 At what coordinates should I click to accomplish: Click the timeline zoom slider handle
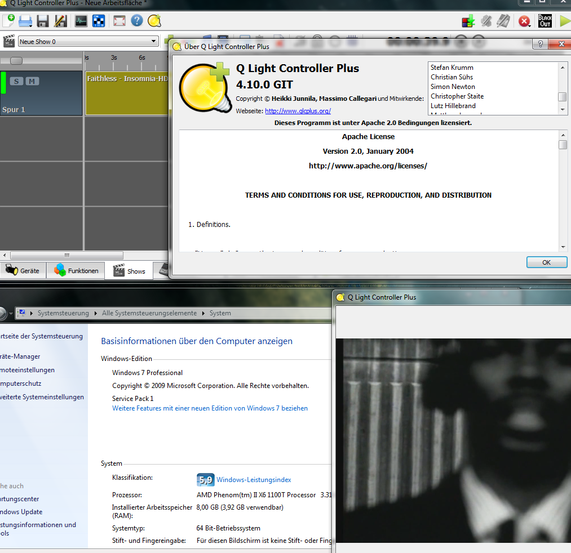16,60
